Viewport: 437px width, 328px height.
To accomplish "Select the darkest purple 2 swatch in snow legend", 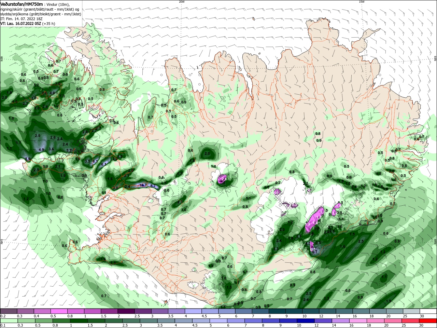I will [126, 311].
